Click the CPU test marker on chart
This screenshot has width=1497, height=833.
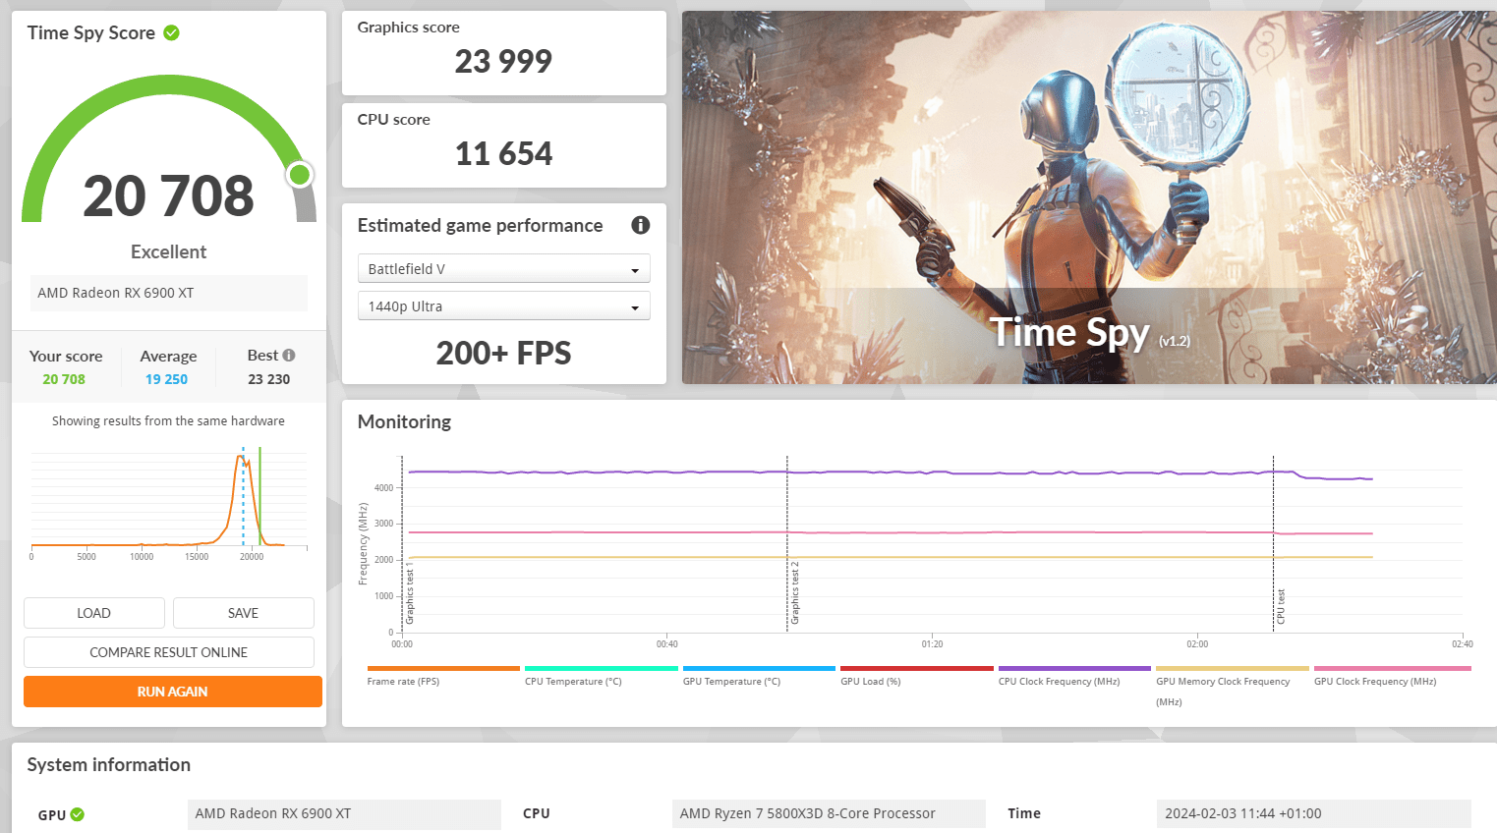click(1281, 607)
